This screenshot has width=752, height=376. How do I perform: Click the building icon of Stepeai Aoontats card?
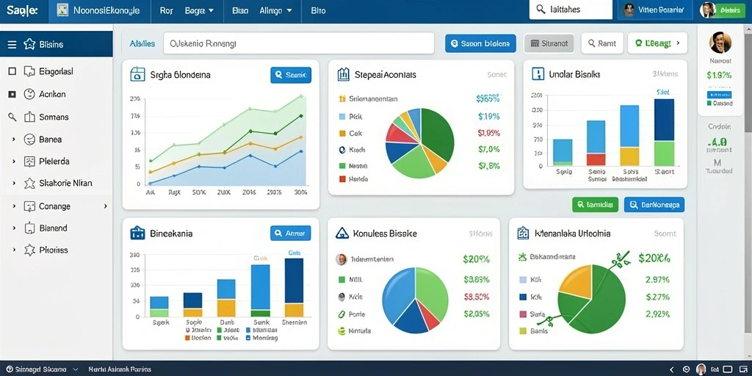point(343,74)
